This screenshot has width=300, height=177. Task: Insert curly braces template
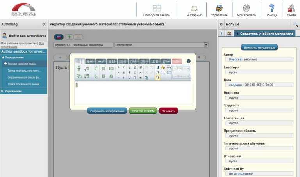click(x=111, y=76)
